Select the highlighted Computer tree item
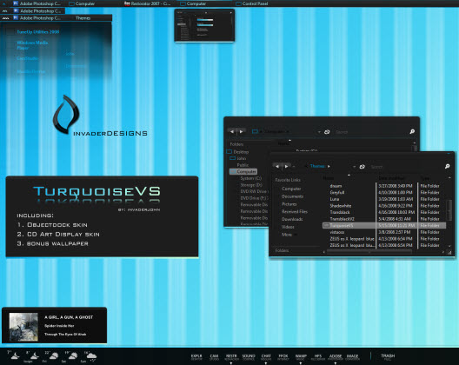The height and width of the screenshot is (365, 459). point(243,171)
